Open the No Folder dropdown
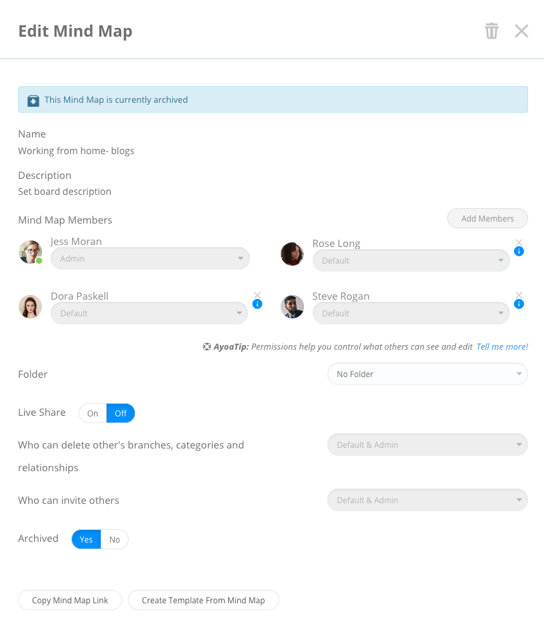This screenshot has height=624, width=544. pos(427,374)
